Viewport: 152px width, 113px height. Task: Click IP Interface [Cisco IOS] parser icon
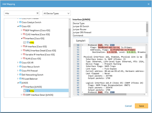[x=24, y=46]
